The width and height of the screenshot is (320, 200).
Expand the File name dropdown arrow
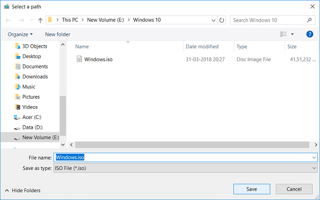pyautogui.click(x=314, y=158)
